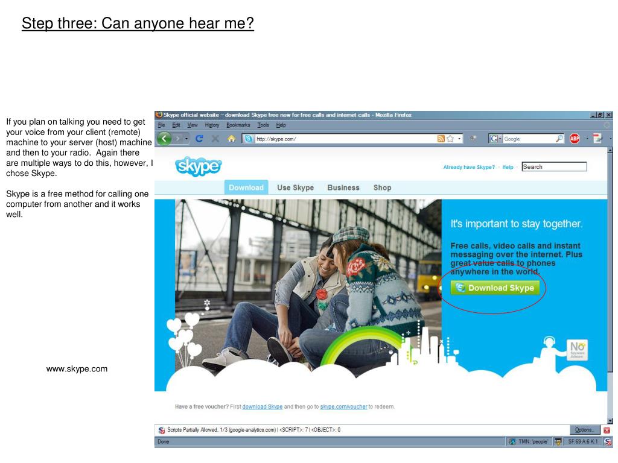Viewport: 618px width, 463px height.
Task: Open the History menu
Action: 212,125
